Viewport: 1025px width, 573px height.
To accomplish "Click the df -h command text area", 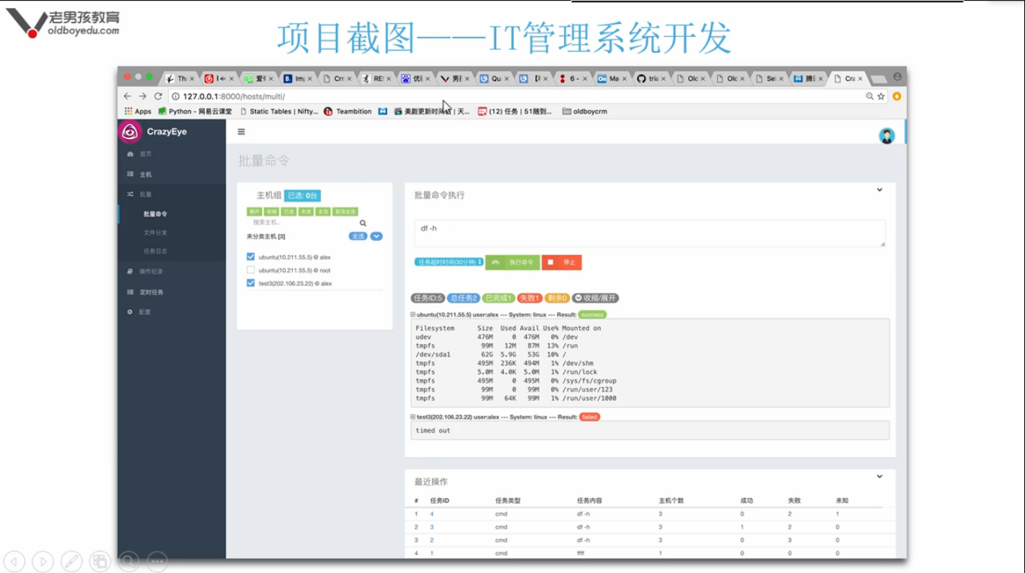I will coord(650,234).
